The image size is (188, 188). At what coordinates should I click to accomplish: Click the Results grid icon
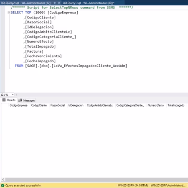4,100
